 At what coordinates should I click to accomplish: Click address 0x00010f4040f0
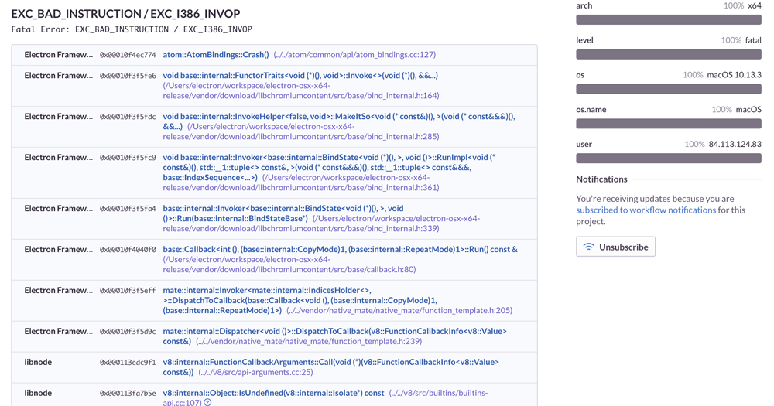[128, 249]
